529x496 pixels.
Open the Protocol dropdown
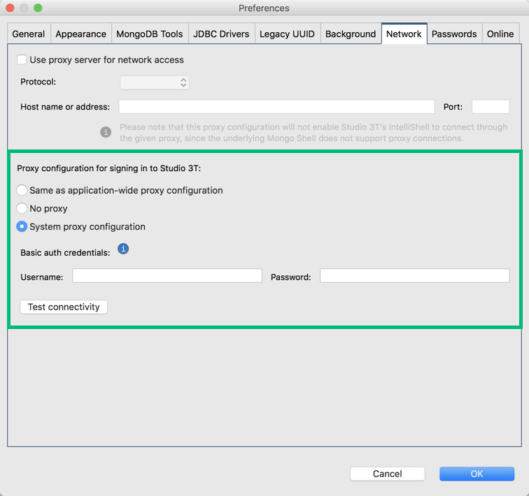pos(155,82)
